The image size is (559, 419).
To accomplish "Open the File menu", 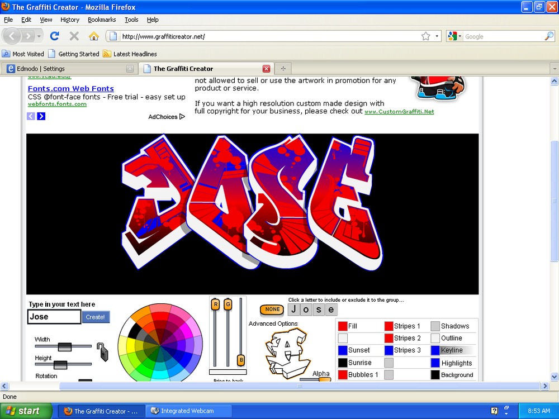I will 8,20.
